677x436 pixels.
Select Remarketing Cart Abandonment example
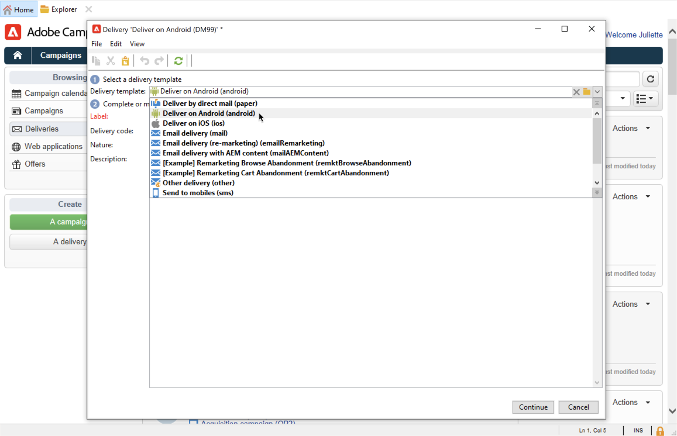coord(372,173)
